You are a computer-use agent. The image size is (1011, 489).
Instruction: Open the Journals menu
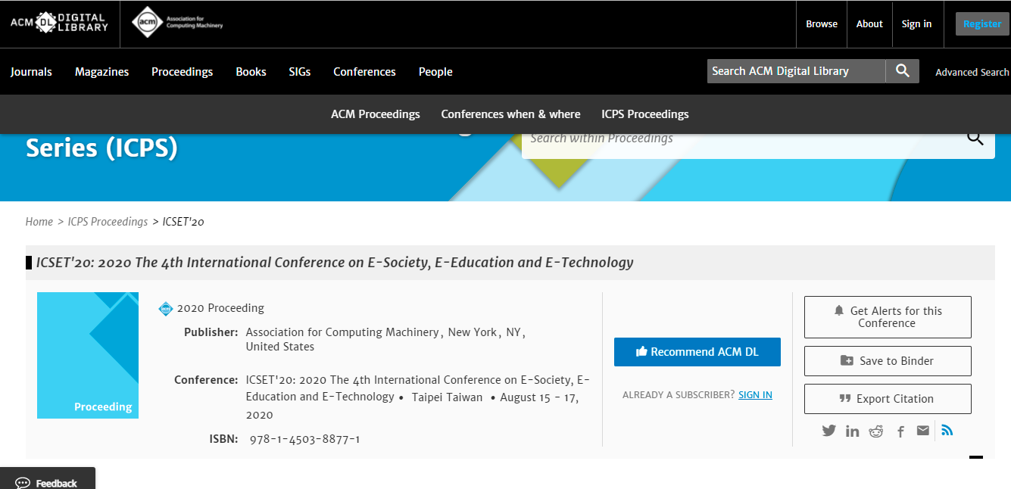pos(31,72)
